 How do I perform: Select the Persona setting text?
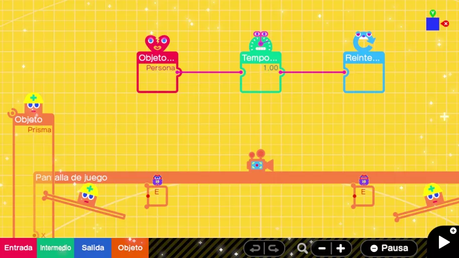click(x=160, y=68)
